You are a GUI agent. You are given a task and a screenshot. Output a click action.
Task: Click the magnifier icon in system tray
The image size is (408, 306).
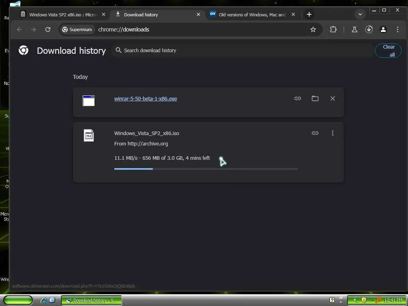pyautogui.click(x=379, y=300)
